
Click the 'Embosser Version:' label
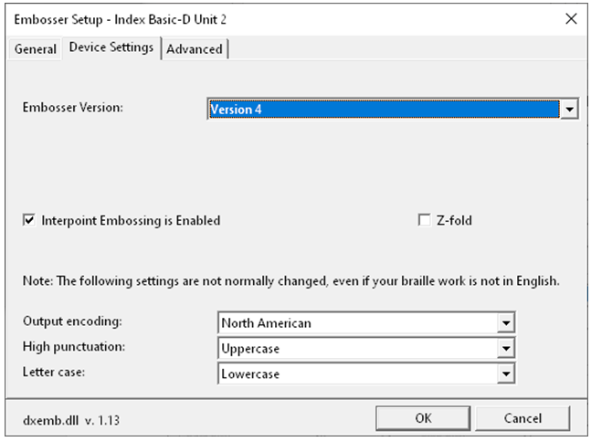click(73, 108)
